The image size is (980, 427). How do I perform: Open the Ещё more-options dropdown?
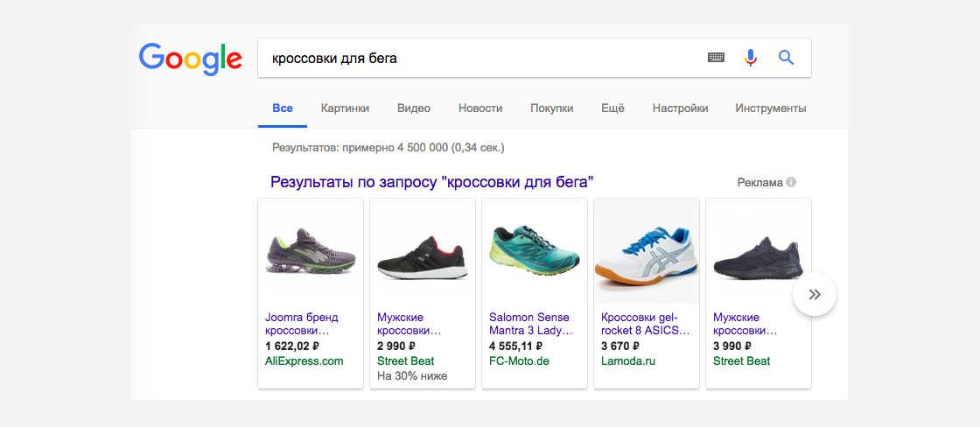[612, 108]
